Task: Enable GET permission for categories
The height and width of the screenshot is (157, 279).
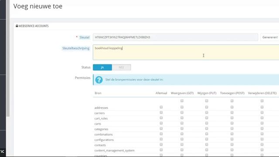Action: pyautogui.click(x=182, y=128)
